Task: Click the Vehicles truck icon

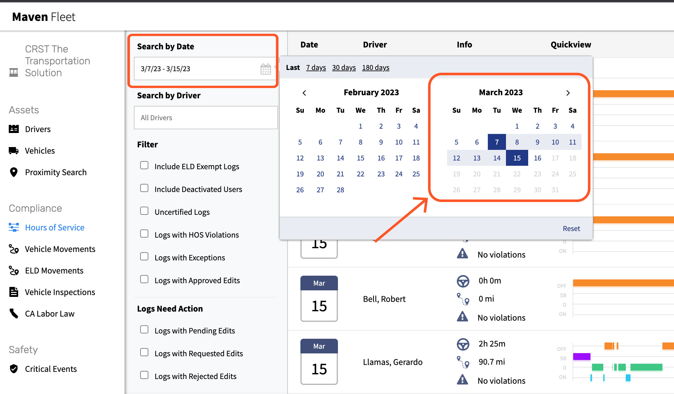Action: click(x=14, y=151)
